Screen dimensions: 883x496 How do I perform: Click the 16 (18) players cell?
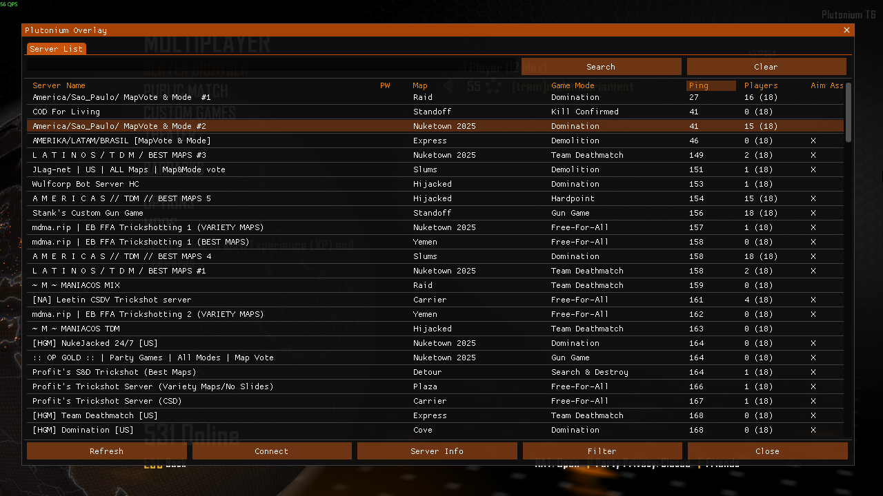pyautogui.click(x=761, y=97)
